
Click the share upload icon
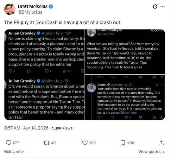[161, 143]
